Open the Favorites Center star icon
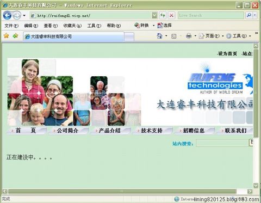261x203 pixels. point(7,36)
